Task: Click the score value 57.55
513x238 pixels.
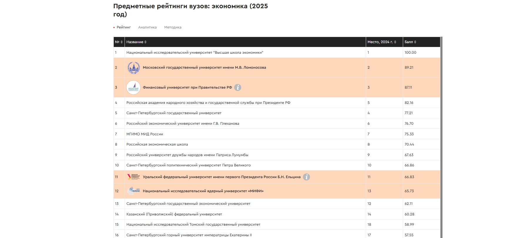Action: coord(409,235)
